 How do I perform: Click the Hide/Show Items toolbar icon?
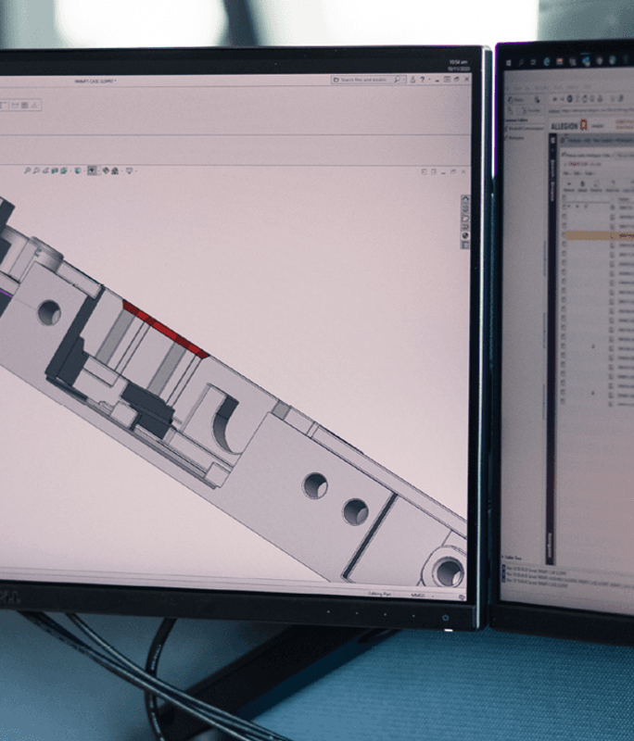pyautogui.click(x=105, y=170)
